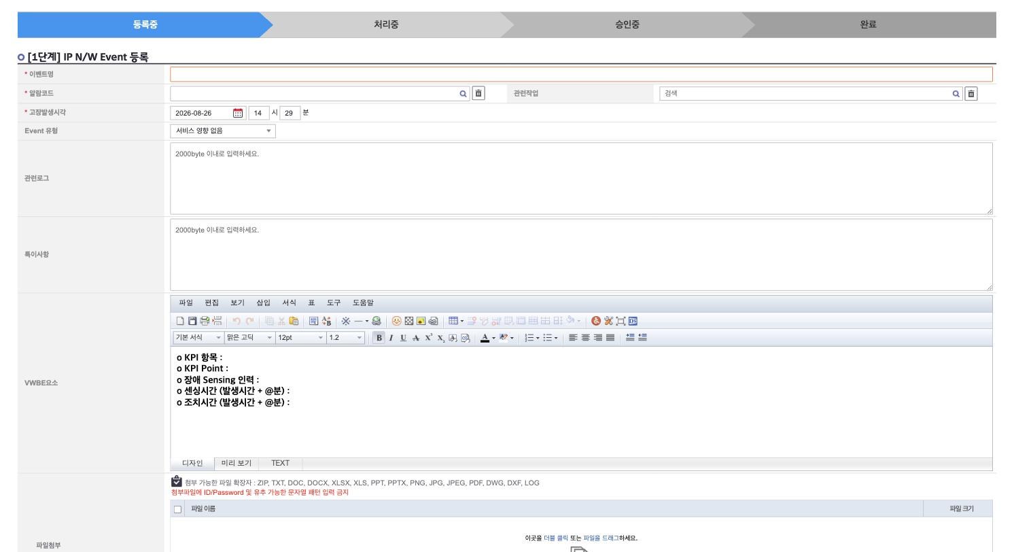Click the 승인중 progress step
The width and height of the screenshot is (1014, 552).
tap(627, 24)
